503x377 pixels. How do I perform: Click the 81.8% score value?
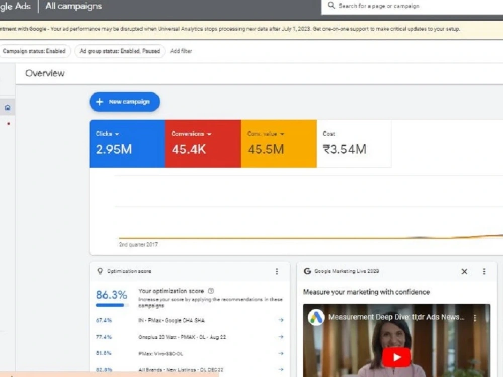[104, 353]
